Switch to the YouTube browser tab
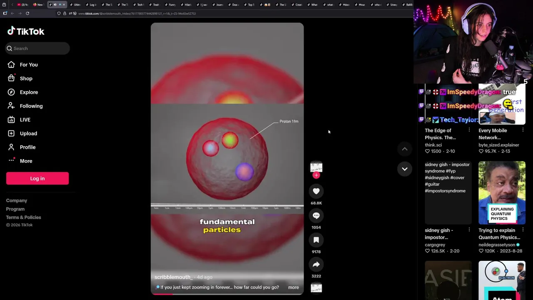The height and width of the screenshot is (300, 533). click(x=23, y=5)
